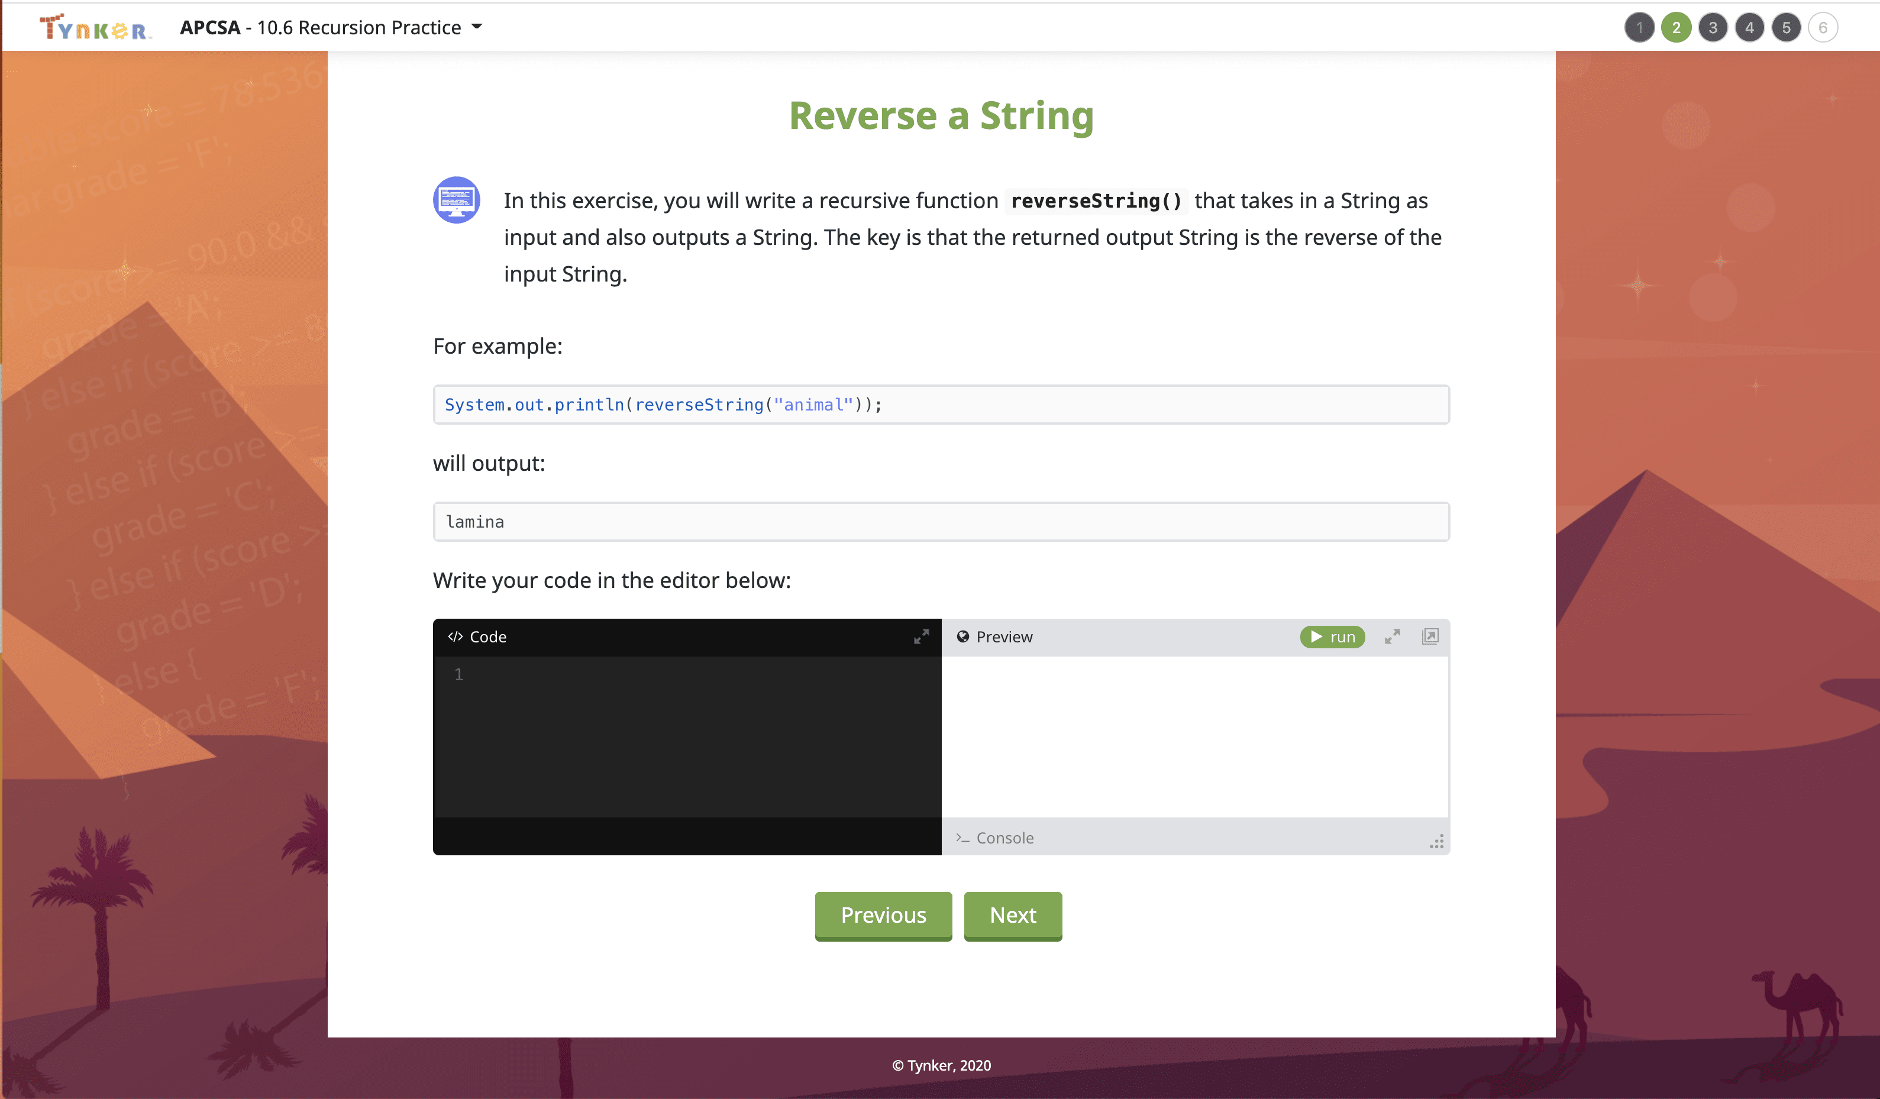Click the Preview globe icon
Viewport: 1880px width, 1099px height.
pyautogui.click(x=962, y=636)
